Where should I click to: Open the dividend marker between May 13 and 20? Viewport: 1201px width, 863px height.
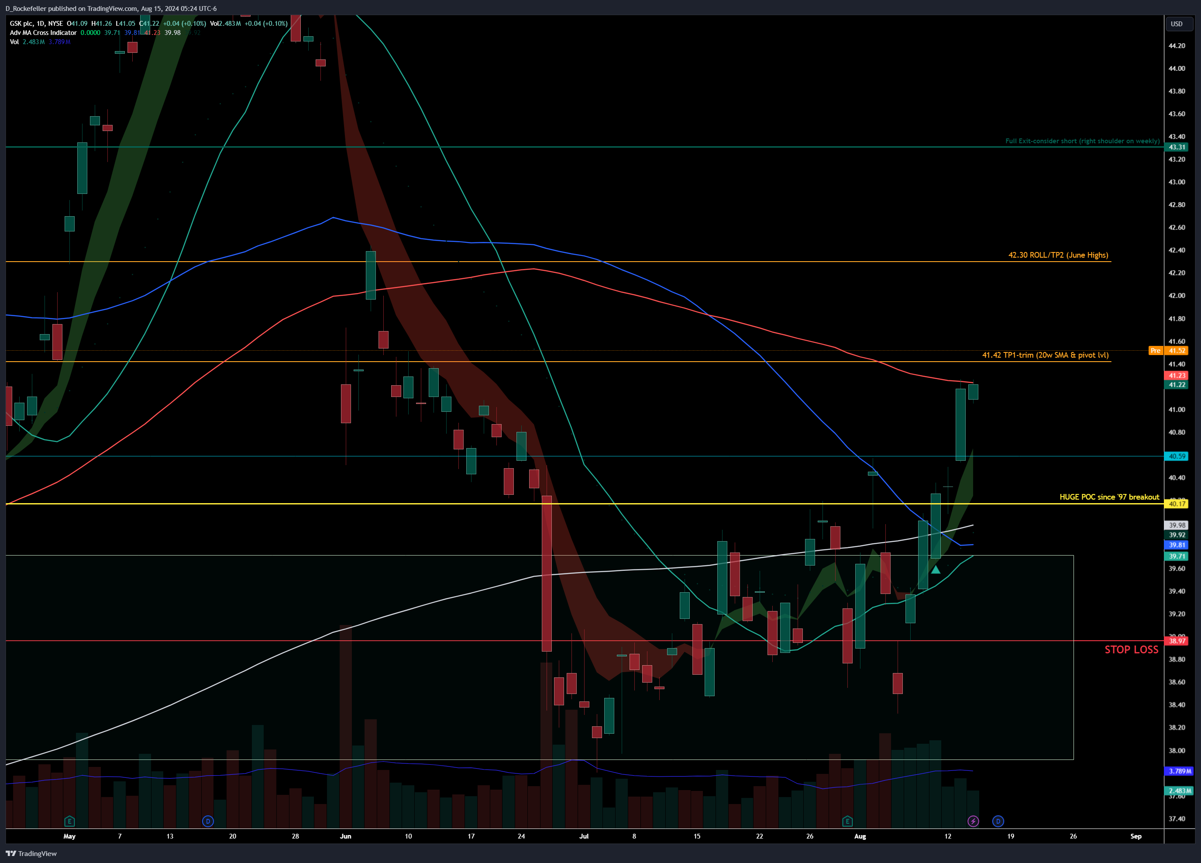(207, 821)
